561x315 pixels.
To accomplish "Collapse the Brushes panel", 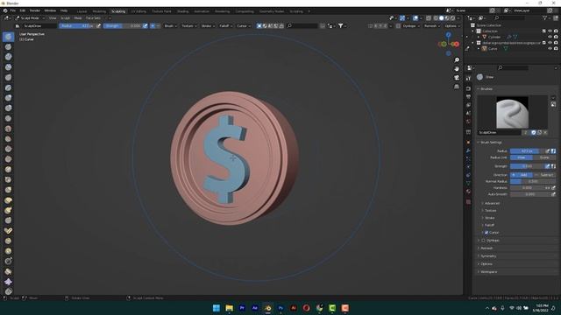I will coord(486,88).
